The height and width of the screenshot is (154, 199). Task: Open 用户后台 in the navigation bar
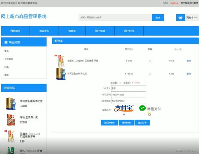[129, 31]
